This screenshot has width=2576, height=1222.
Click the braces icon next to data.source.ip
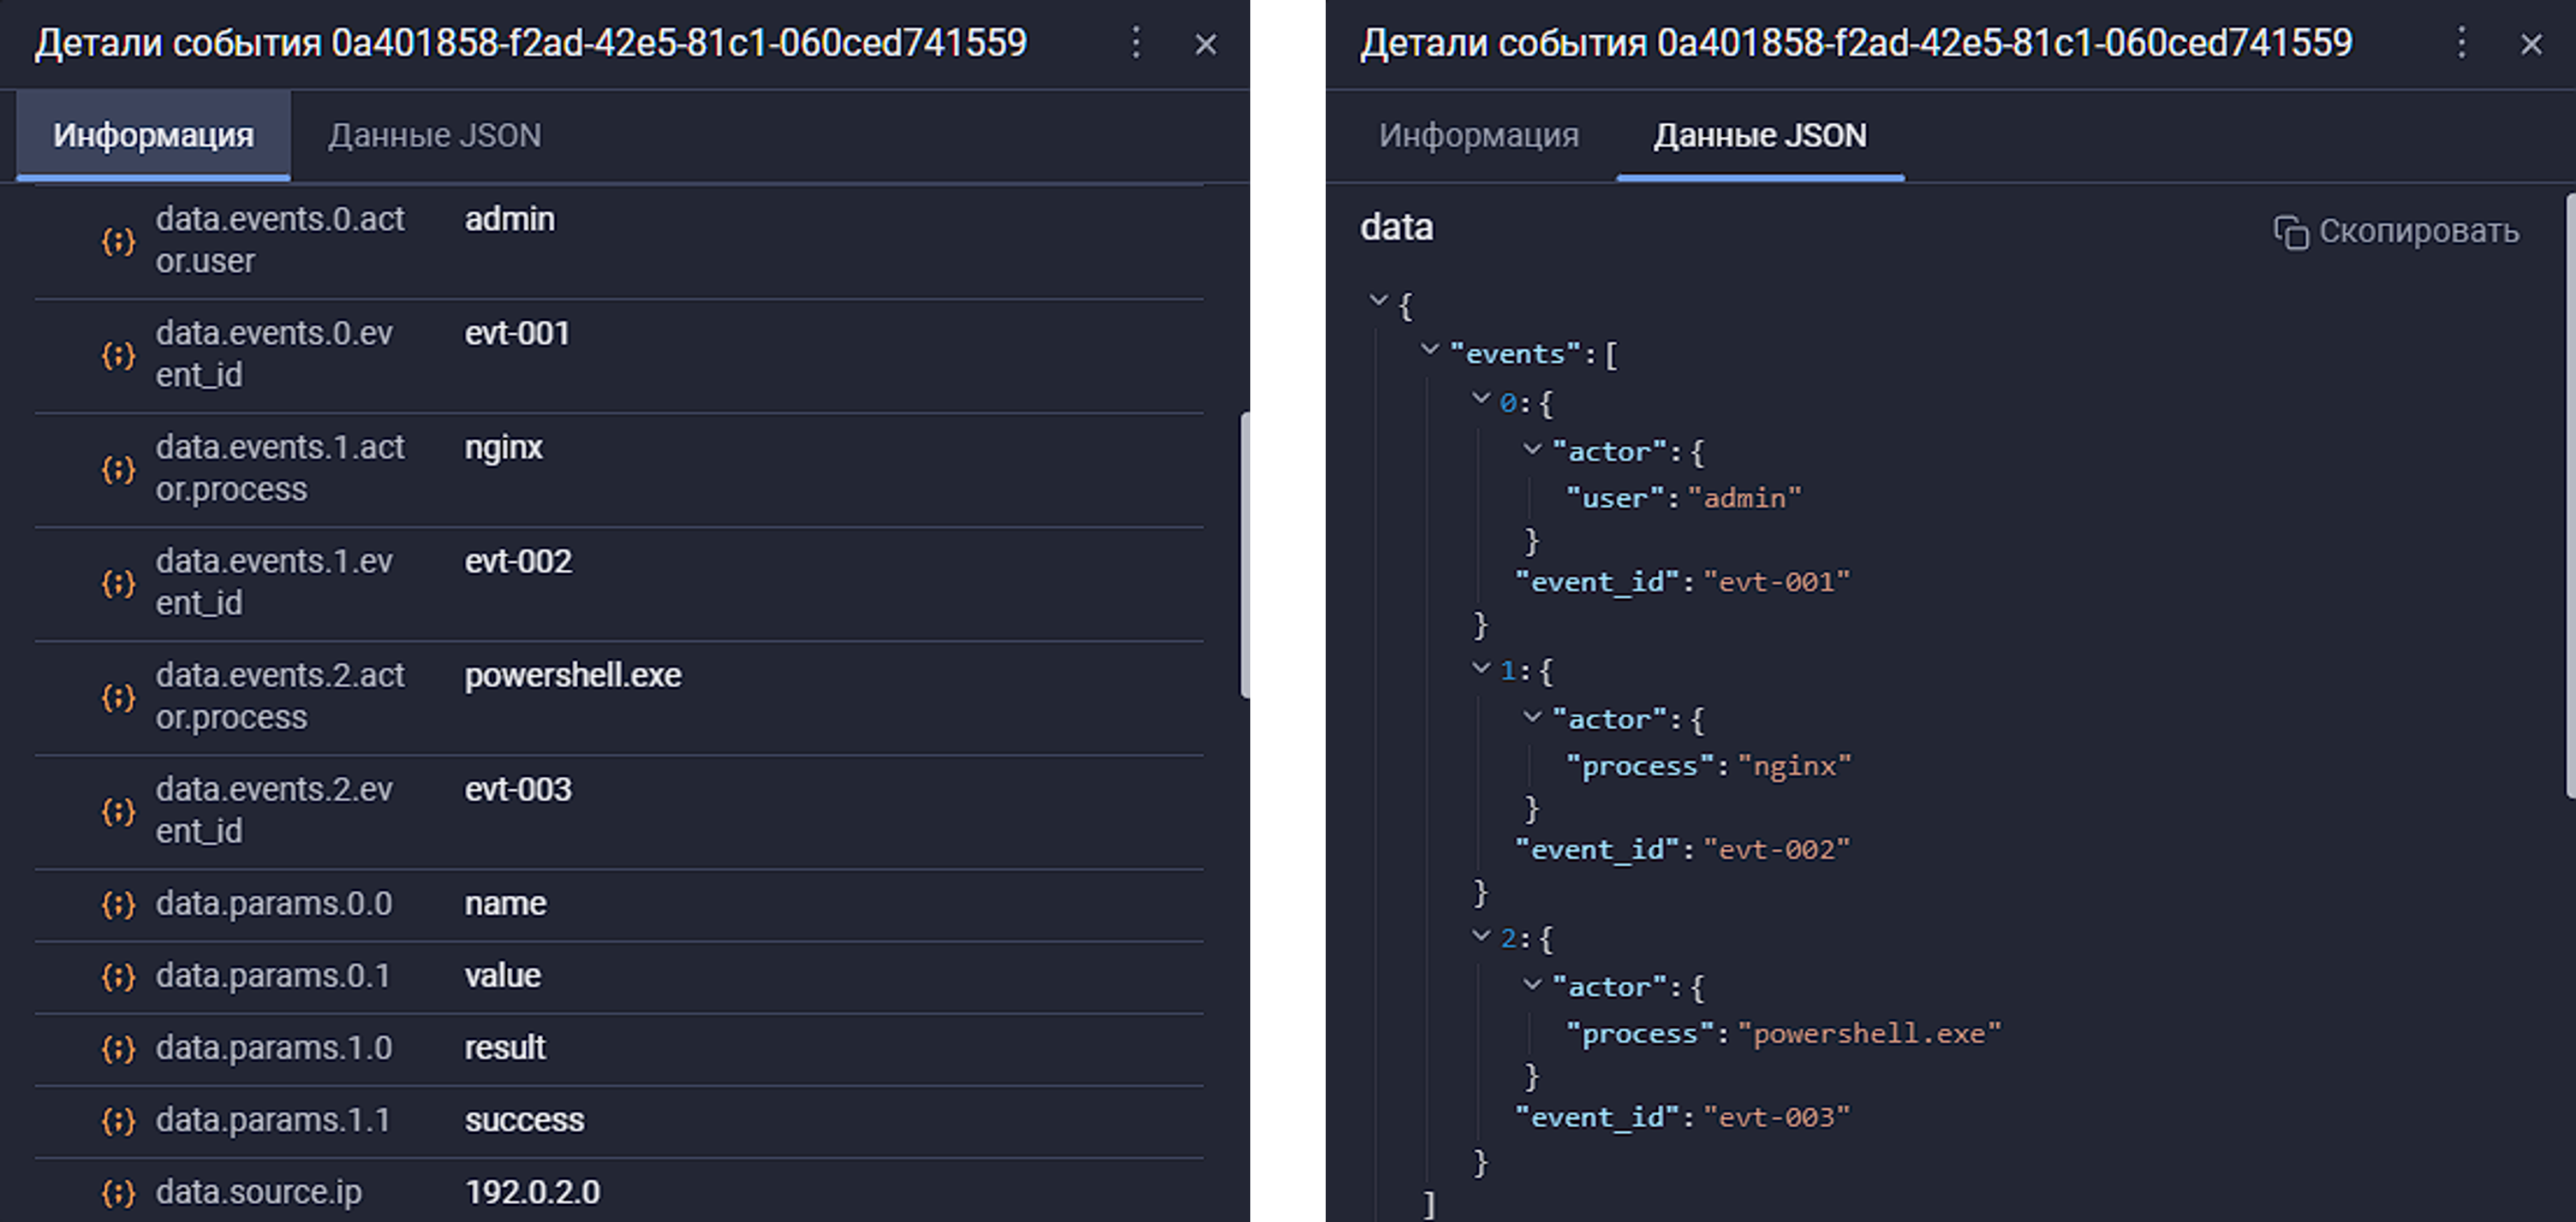point(118,1192)
